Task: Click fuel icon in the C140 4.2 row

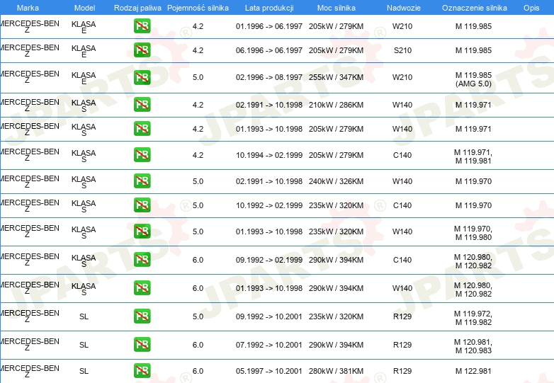Action: point(142,154)
